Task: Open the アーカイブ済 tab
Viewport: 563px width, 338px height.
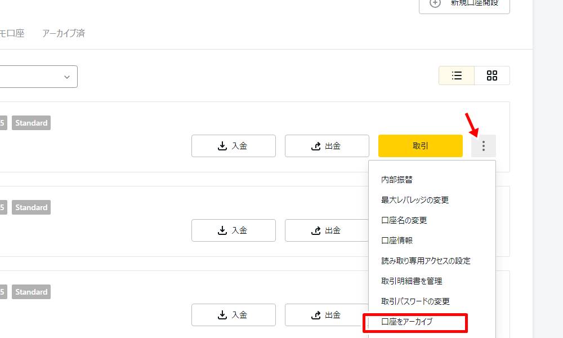Action: point(64,33)
